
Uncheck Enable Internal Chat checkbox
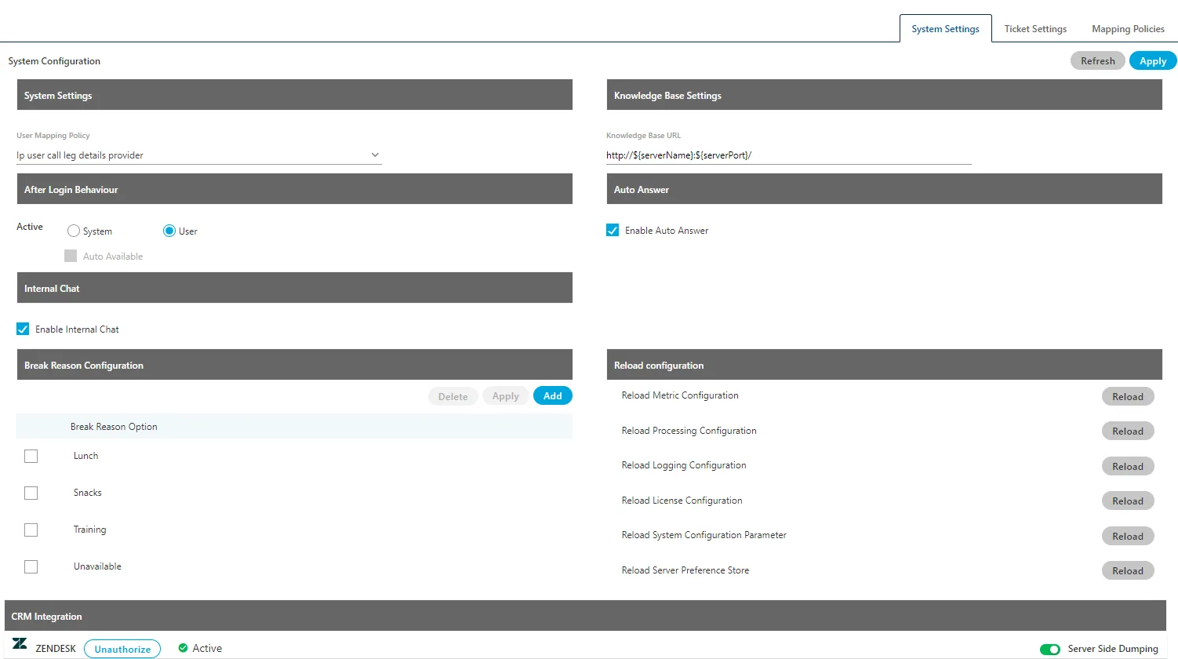tap(23, 329)
